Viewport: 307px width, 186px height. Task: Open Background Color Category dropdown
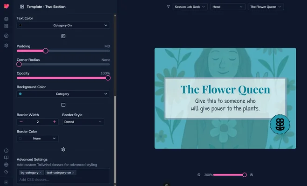63,94
